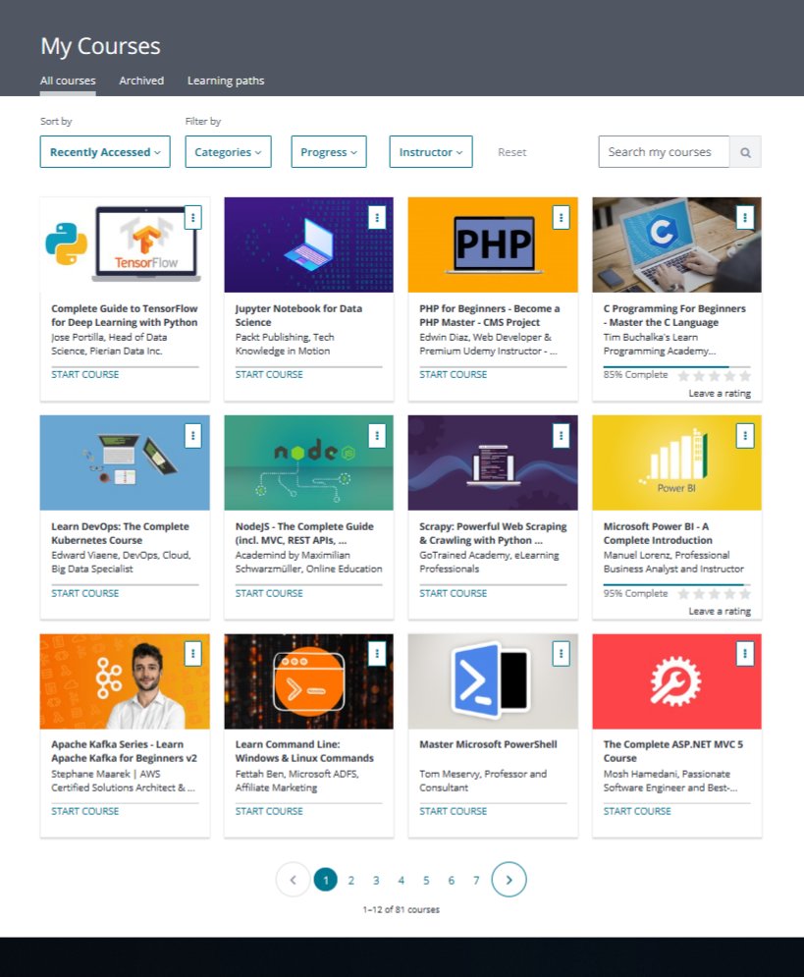This screenshot has width=804, height=977.
Task: Expand the Instructor filter dropdown
Action: (x=431, y=152)
